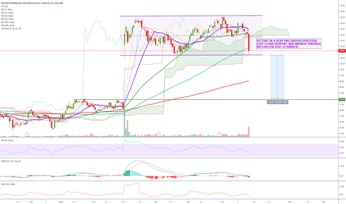Click the Jun label on the time axis
This screenshot has width=346, height=204.
pyautogui.click(x=222, y=201)
